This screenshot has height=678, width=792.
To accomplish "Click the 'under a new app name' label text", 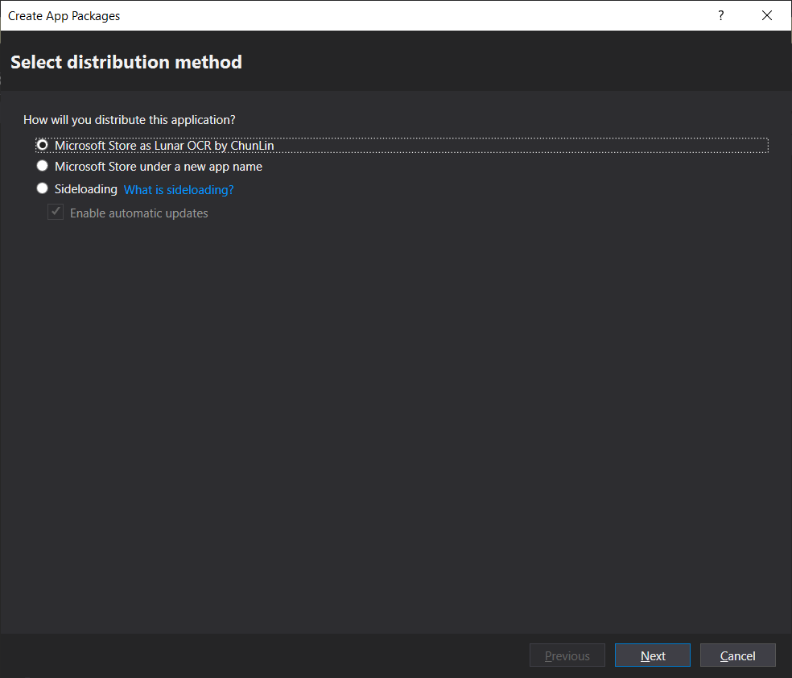I will 205,167.
